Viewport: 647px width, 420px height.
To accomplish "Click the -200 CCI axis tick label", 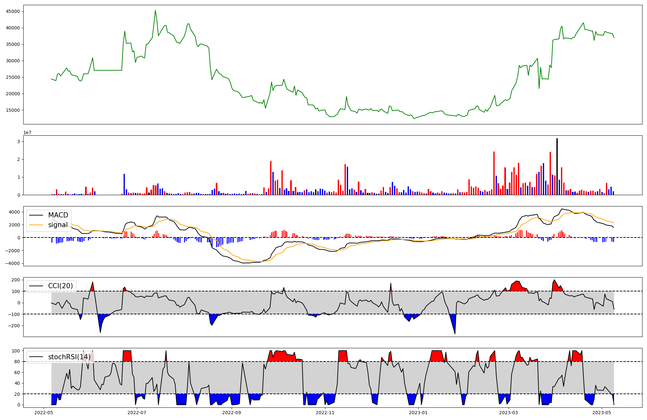I will [x=14, y=326].
